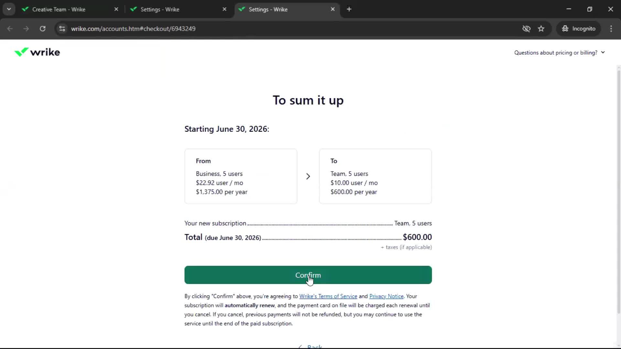Image resolution: width=621 pixels, height=349 pixels.
Task: View site information icon in address bar
Action: coord(62,29)
